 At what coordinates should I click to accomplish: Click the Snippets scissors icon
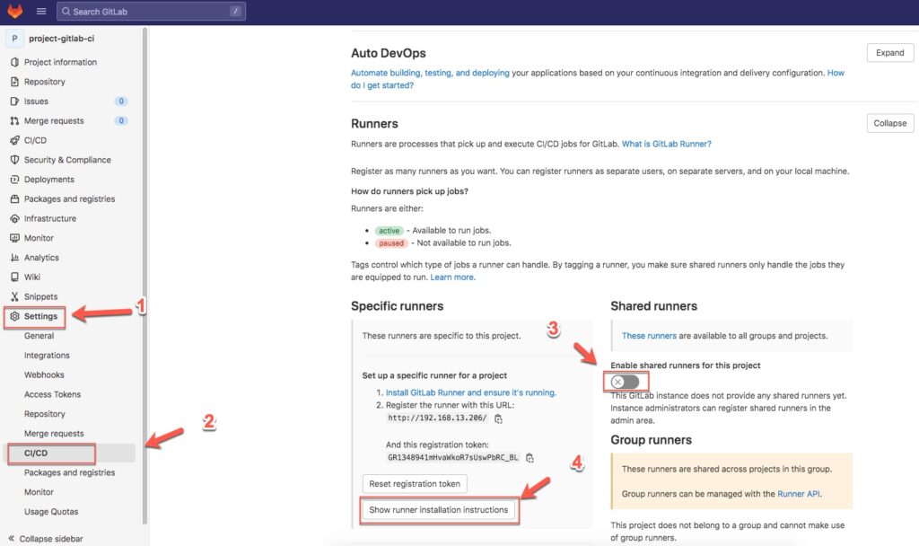14,296
